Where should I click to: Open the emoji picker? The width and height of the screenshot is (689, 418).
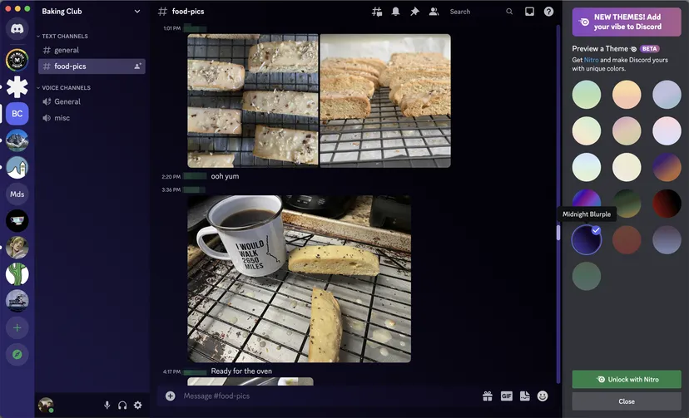coord(543,396)
